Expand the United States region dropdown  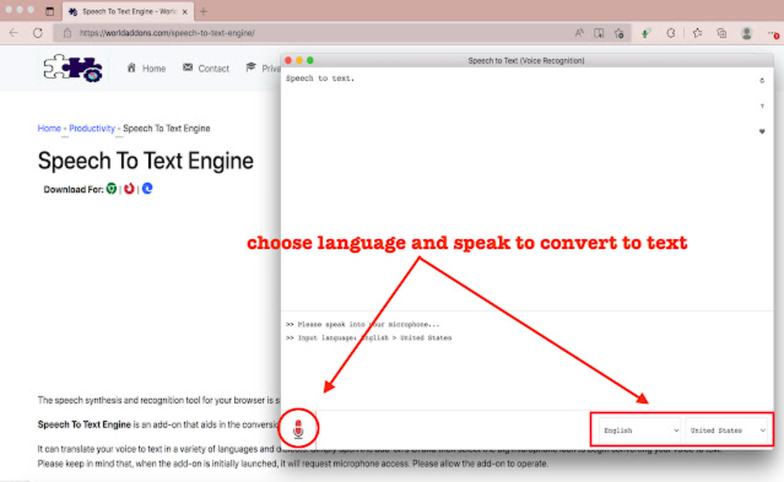click(728, 430)
